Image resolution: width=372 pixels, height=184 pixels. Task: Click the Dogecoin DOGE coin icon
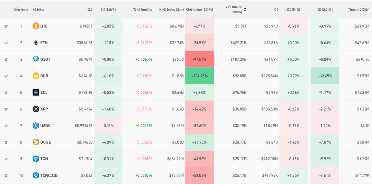pos(35,142)
